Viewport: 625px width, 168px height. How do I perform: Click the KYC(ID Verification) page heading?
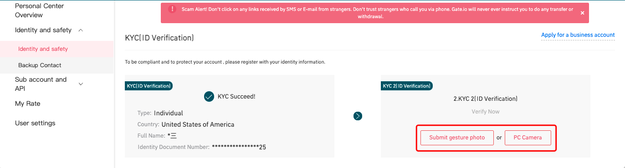159,38
